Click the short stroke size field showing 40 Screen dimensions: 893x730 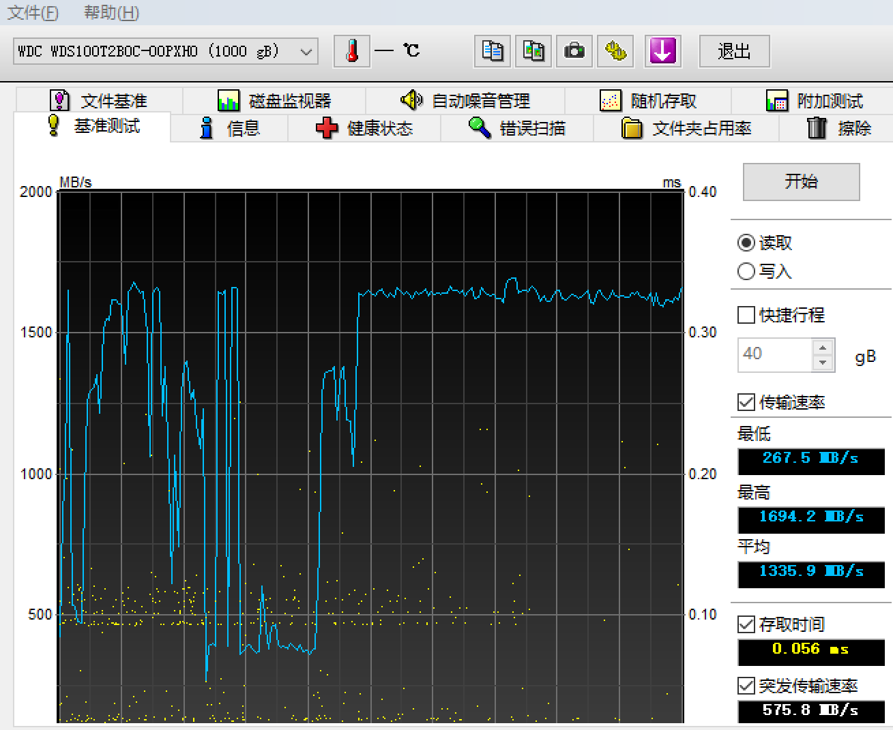[x=775, y=354]
